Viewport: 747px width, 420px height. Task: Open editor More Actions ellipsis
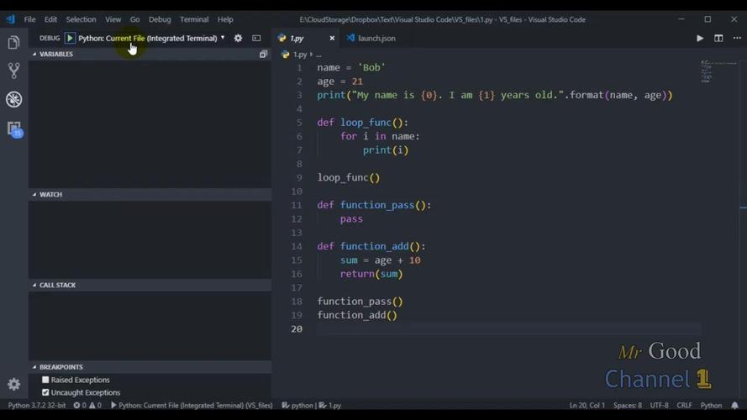point(737,38)
